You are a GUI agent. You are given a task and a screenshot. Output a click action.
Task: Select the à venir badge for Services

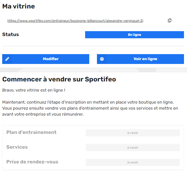tap(133, 148)
